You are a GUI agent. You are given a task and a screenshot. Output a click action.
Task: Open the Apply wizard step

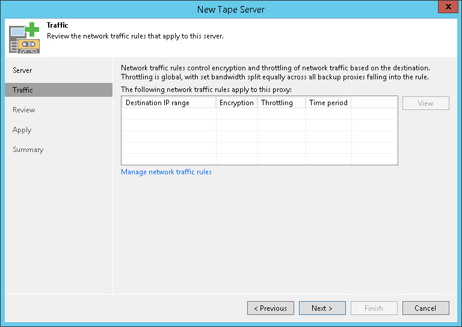click(x=22, y=130)
